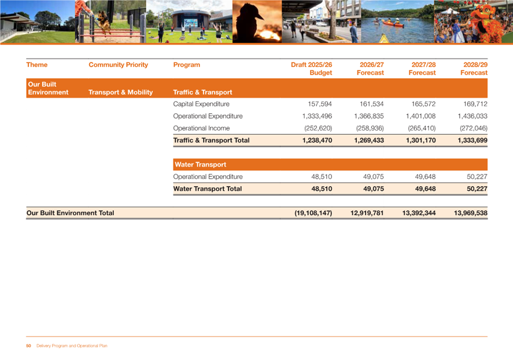This screenshot has height=362, width=513.
Task: Click Capital Expenditure row label
Action: tap(201, 104)
